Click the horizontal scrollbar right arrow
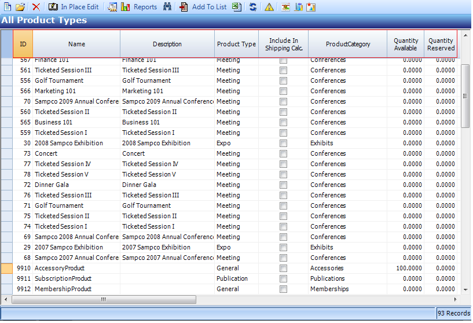Viewport: 473px width, 323px height. click(455, 299)
